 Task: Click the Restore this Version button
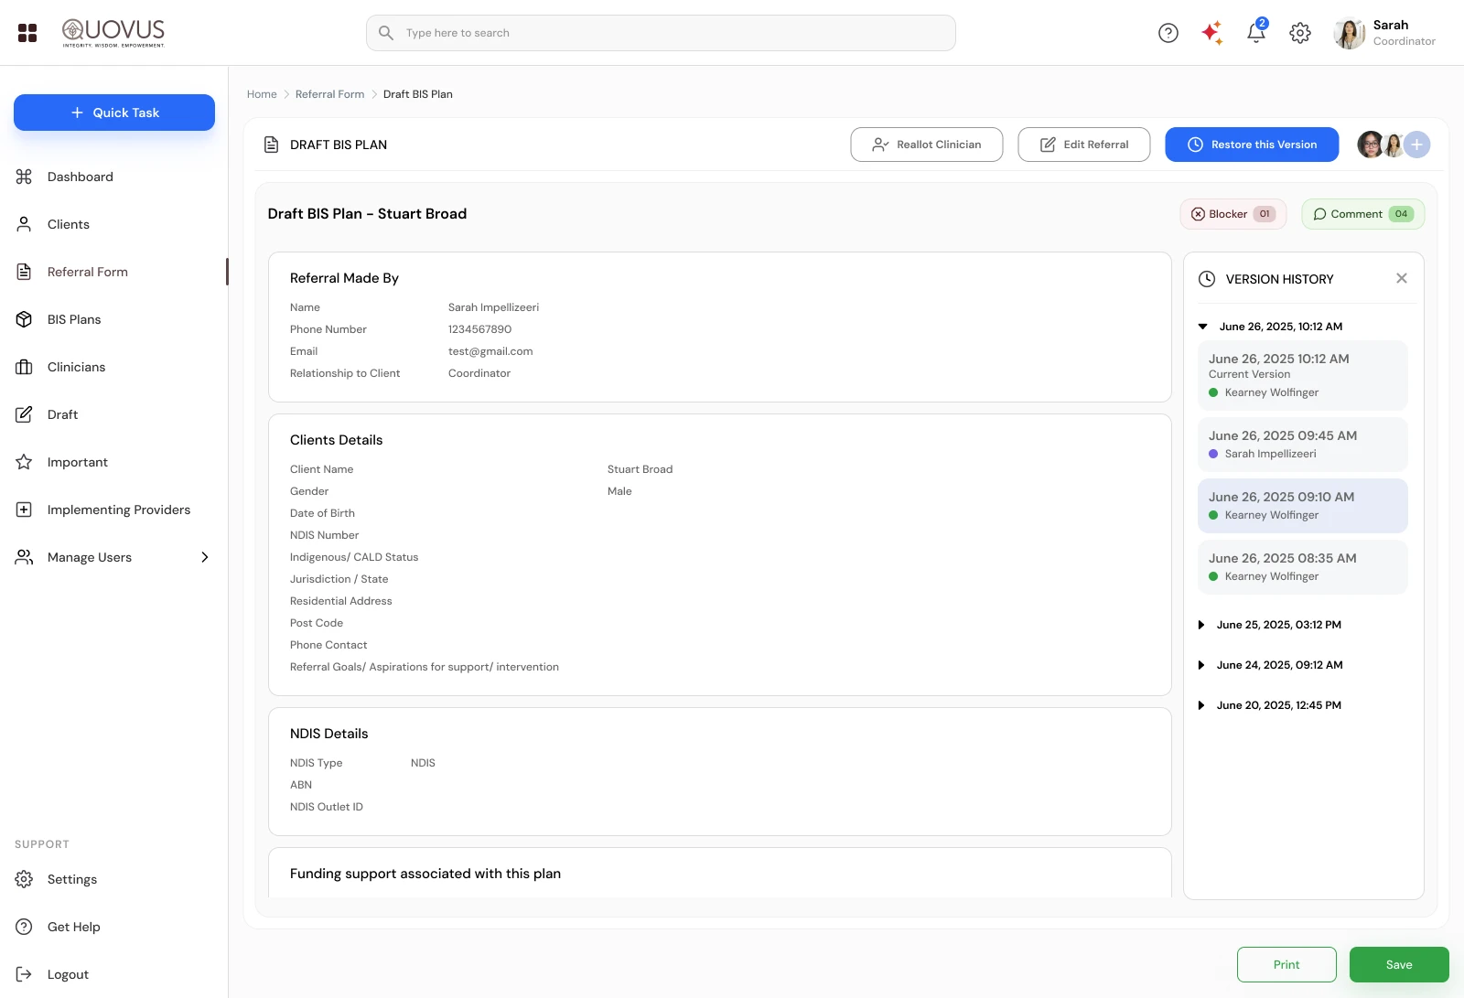[1252, 145]
